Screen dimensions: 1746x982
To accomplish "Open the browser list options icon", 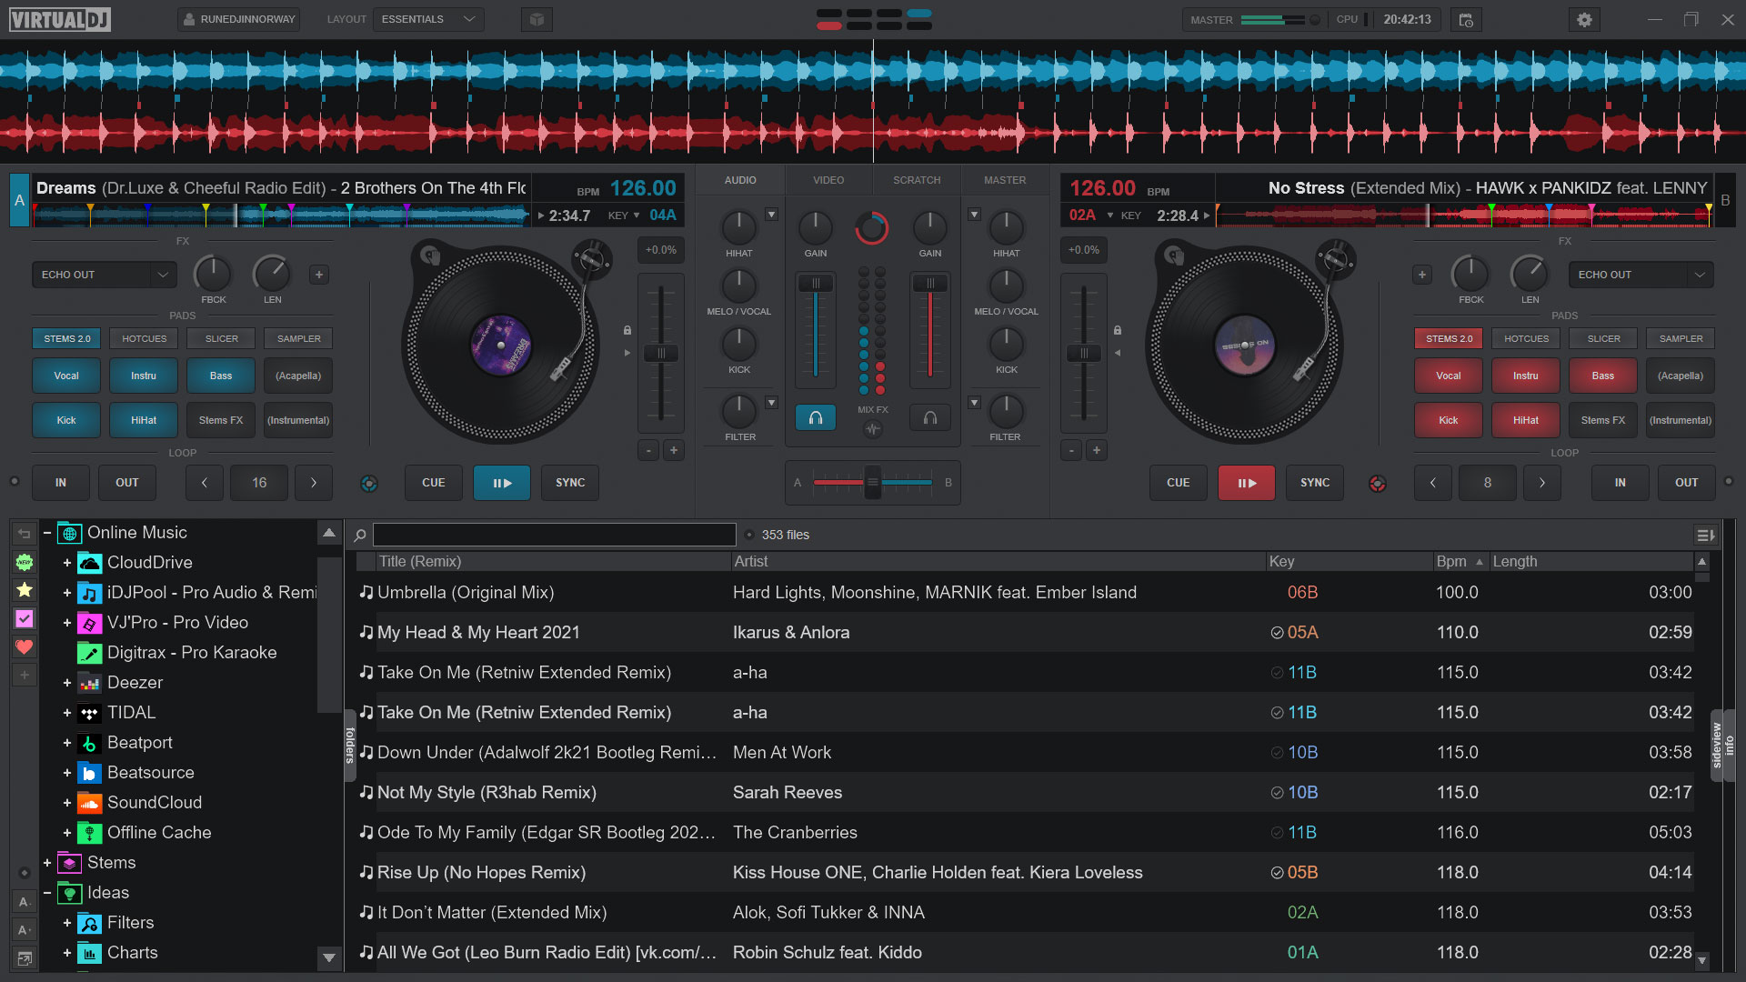I will tap(1705, 536).
